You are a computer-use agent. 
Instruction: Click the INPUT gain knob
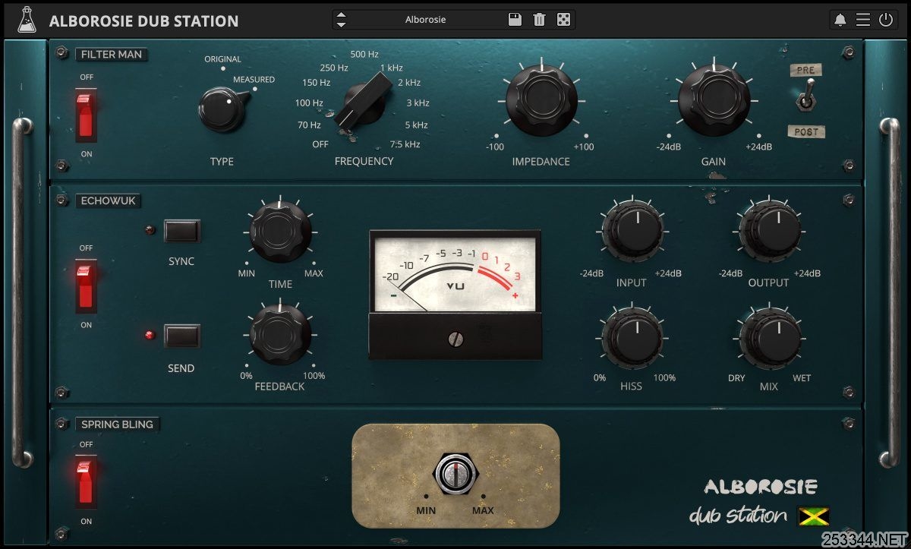point(632,232)
